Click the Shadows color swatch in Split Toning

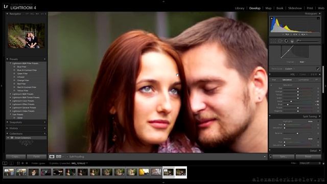click(310, 139)
